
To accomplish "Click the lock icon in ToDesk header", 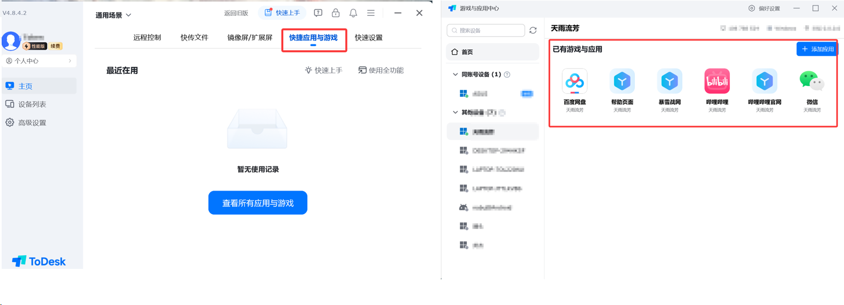I will [336, 13].
